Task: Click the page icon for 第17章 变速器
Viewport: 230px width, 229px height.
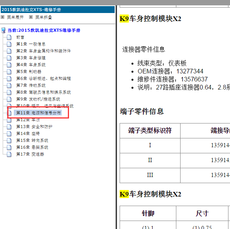Action: pyautogui.click(x=9, y=154)
